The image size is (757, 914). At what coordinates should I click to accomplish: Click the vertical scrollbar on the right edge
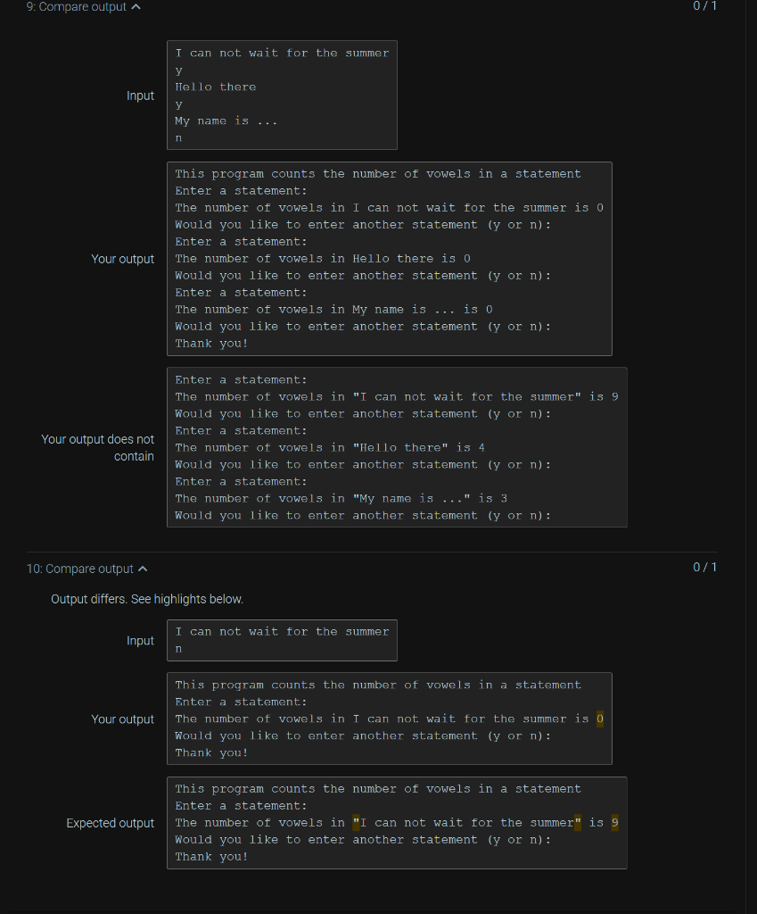click(x=751, y=457)
